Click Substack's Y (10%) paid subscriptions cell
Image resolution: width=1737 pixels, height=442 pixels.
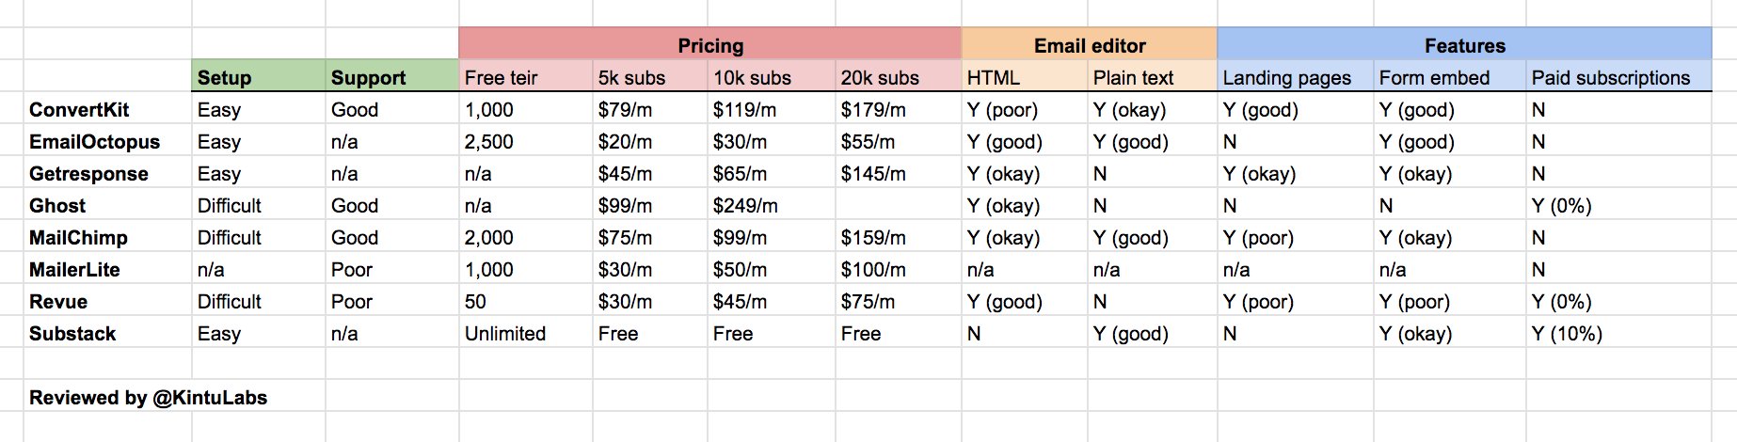[x=1618, y=333]
